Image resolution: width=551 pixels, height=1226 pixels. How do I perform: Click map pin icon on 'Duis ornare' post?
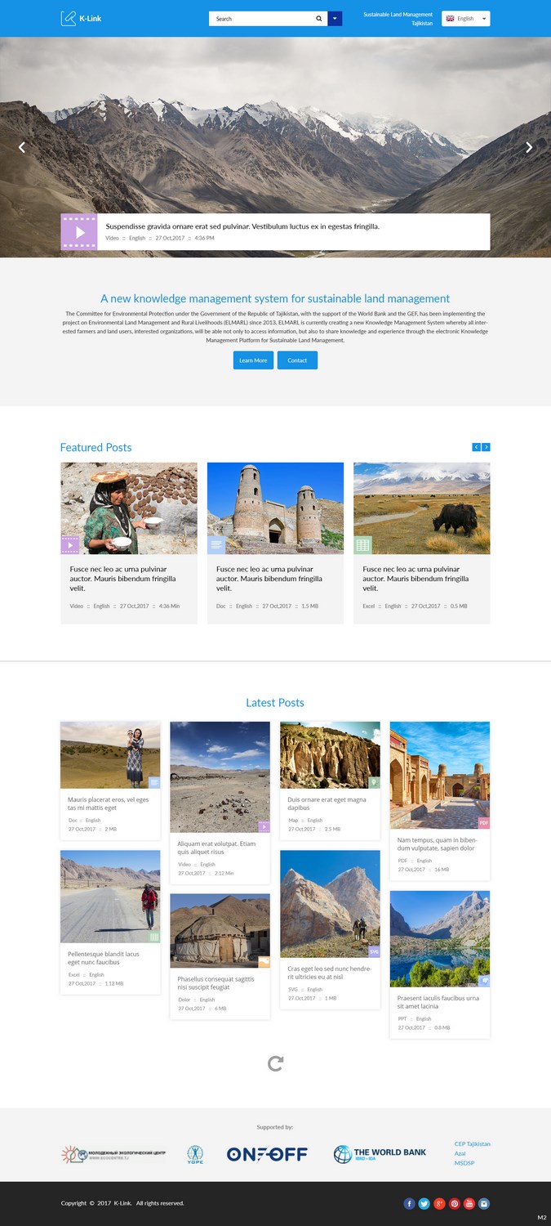[375, 783]
